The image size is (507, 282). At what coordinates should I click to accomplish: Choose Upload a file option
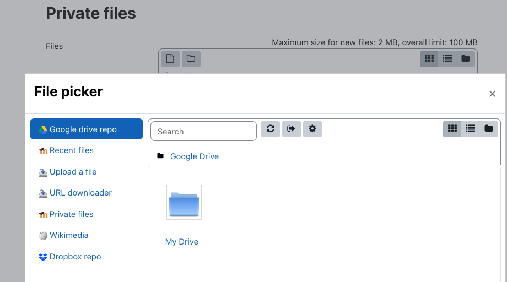(73, 171)
